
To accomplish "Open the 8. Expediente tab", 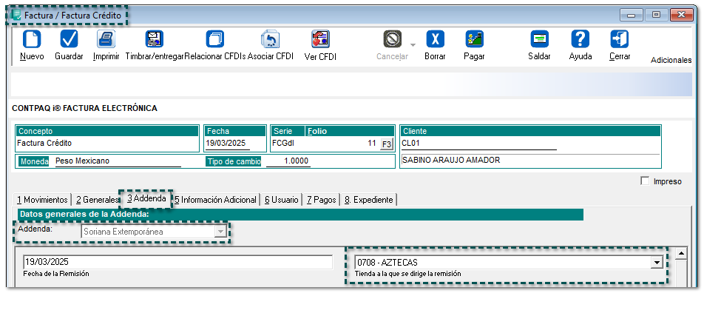I will [x=368, y=200].
